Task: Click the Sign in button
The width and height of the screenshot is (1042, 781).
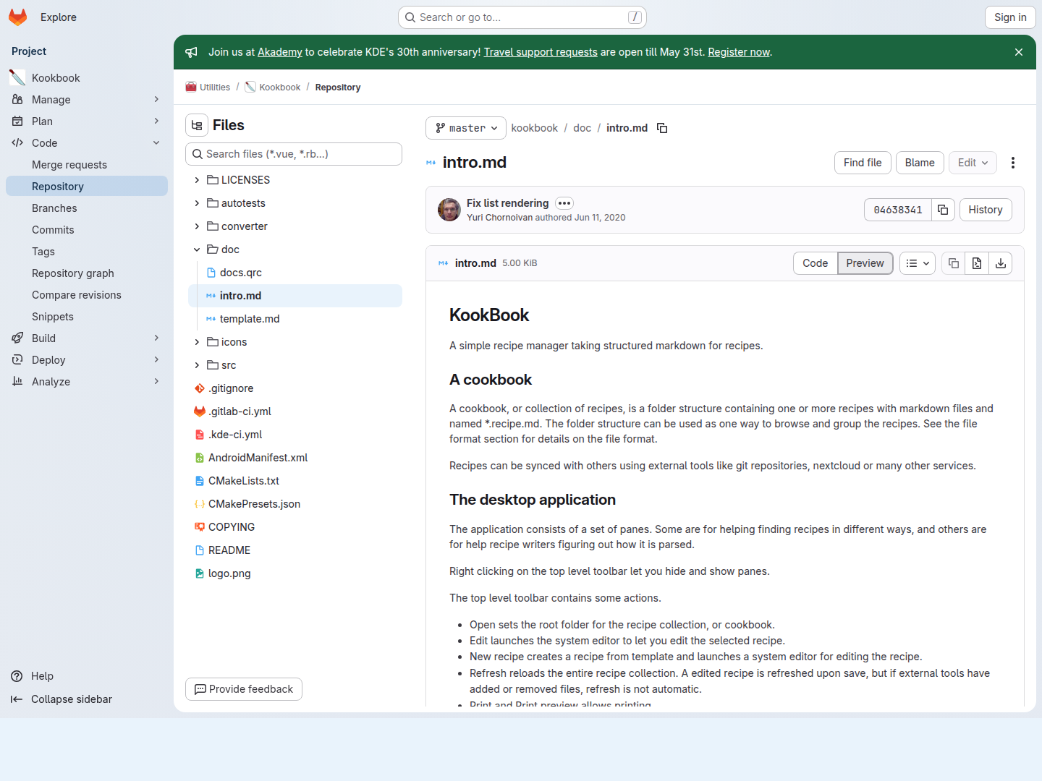Action: (1010, 17)
